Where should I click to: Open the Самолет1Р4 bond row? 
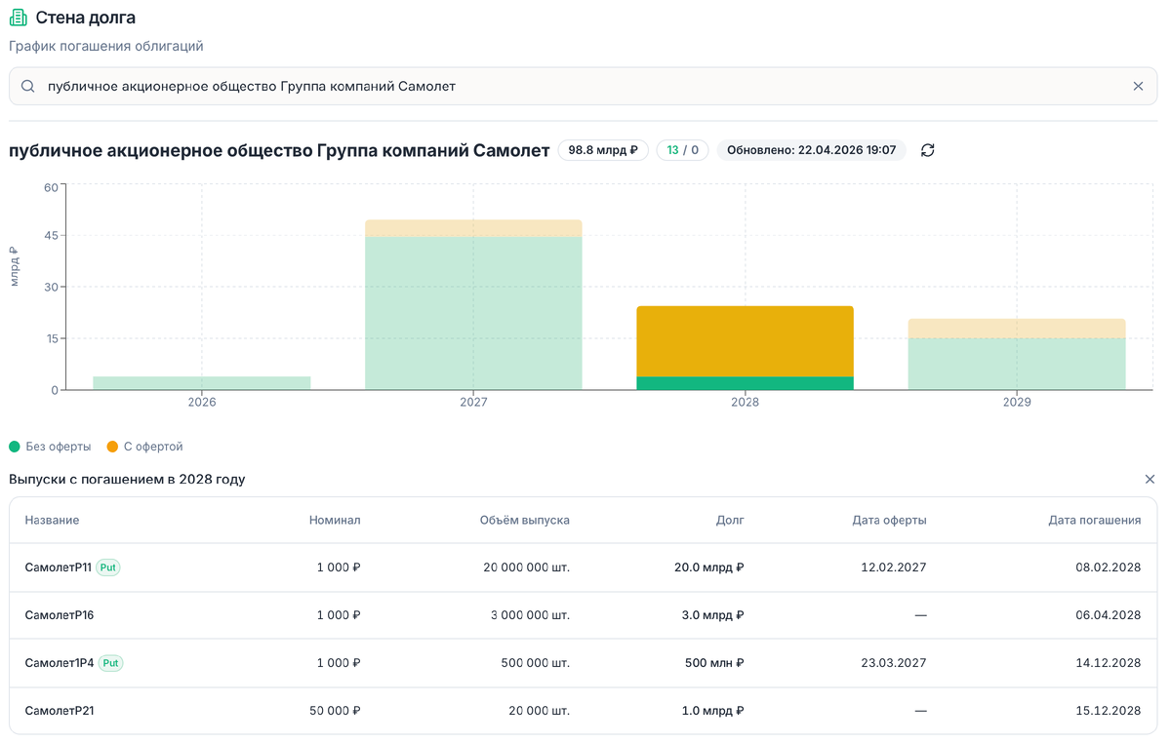[584, 663]
